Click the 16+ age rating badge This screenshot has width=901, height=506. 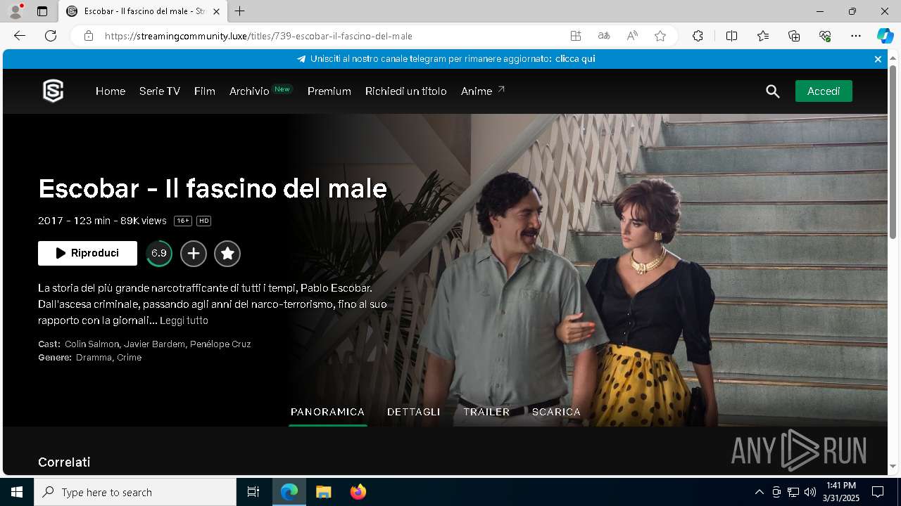pyautogui.click(x=183, y=221)
